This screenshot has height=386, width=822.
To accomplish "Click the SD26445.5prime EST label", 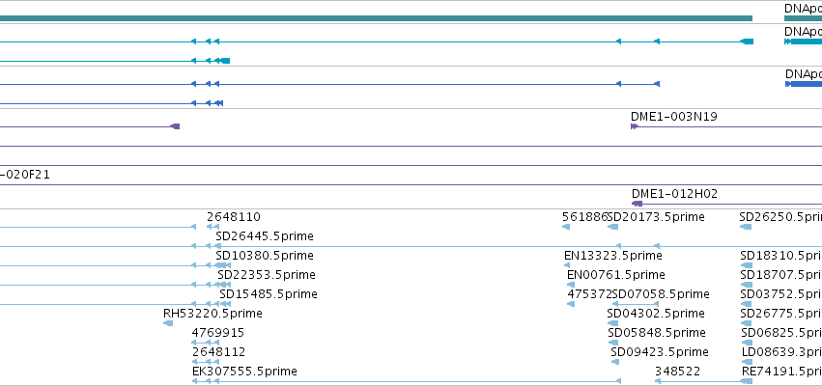I will tap(265, 236).
